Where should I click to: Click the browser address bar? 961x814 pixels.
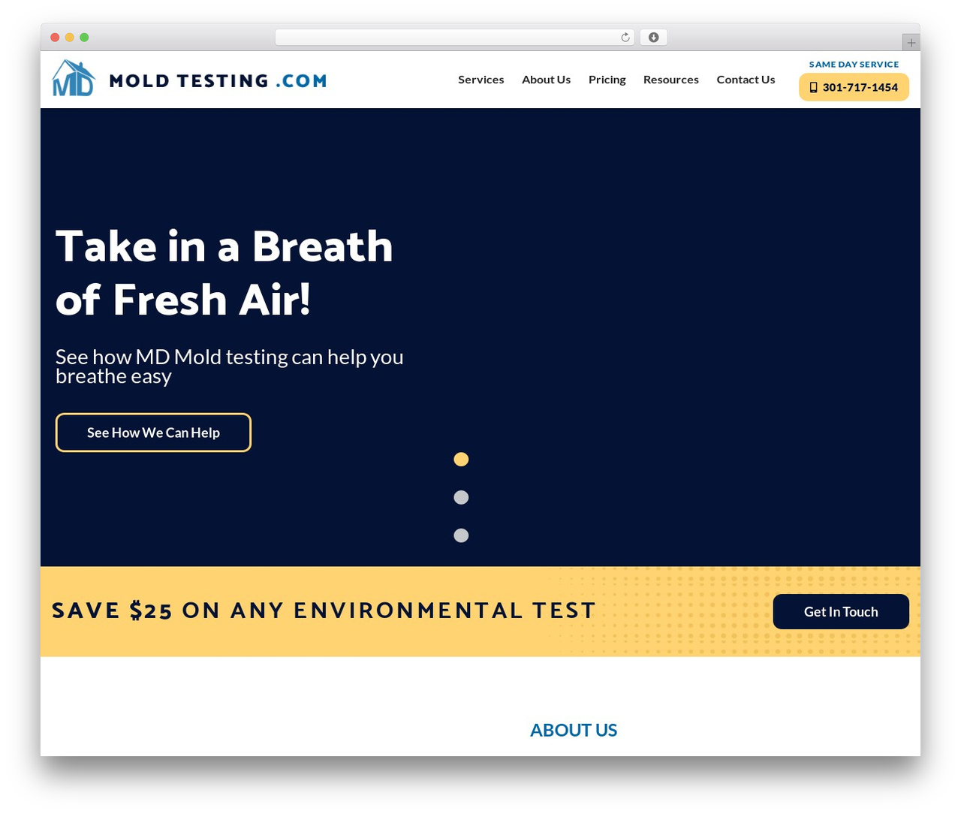pos(455,38)
